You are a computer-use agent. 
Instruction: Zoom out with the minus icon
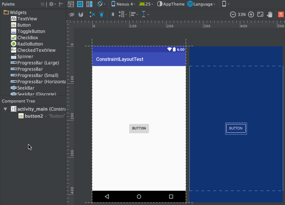(233, 14)
